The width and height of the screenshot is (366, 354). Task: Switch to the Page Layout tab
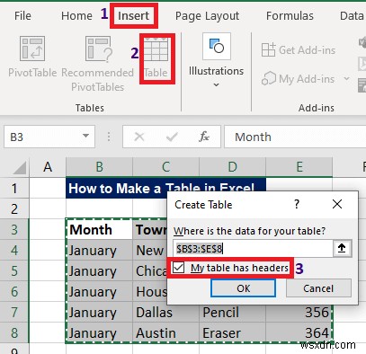(x=207, y=16)
